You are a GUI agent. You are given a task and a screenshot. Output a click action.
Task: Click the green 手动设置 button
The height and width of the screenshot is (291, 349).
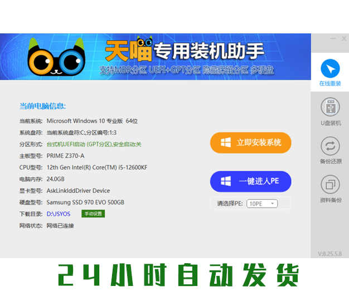click(x=93, y=214)
